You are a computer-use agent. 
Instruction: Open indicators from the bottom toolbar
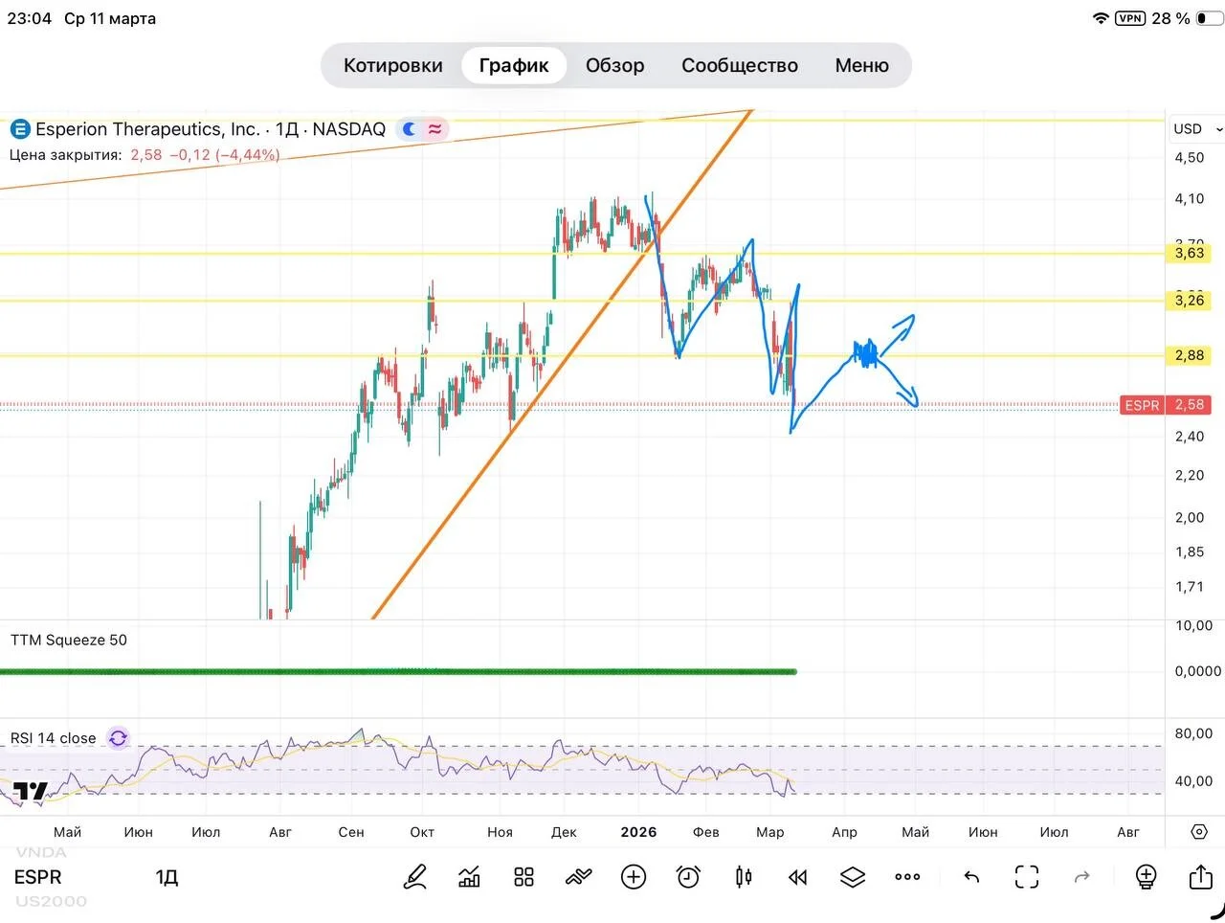469,876
